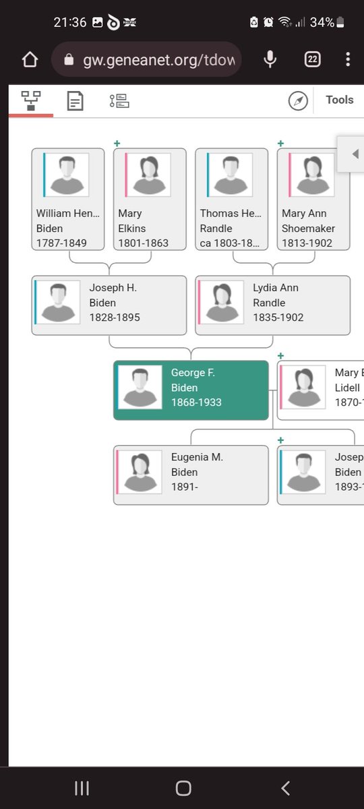This screenshot has height=809, width=364.
Task: Open the compass navigation icon
Action: 298,101
